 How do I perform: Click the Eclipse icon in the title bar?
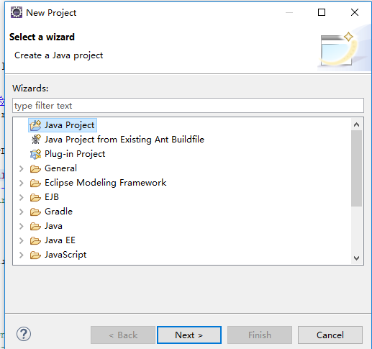click(x=17, y=12)
